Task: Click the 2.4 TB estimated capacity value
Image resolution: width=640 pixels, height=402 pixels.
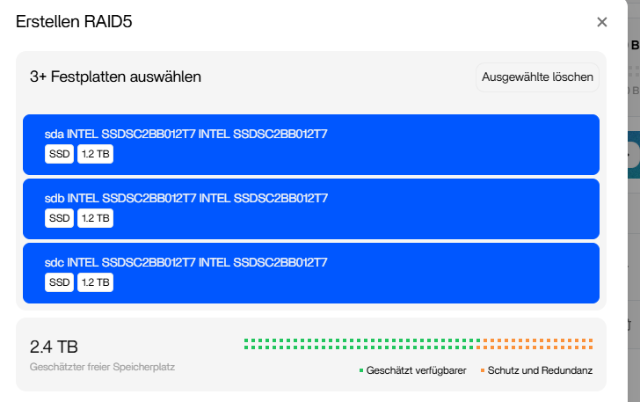Action: [54, 347]
